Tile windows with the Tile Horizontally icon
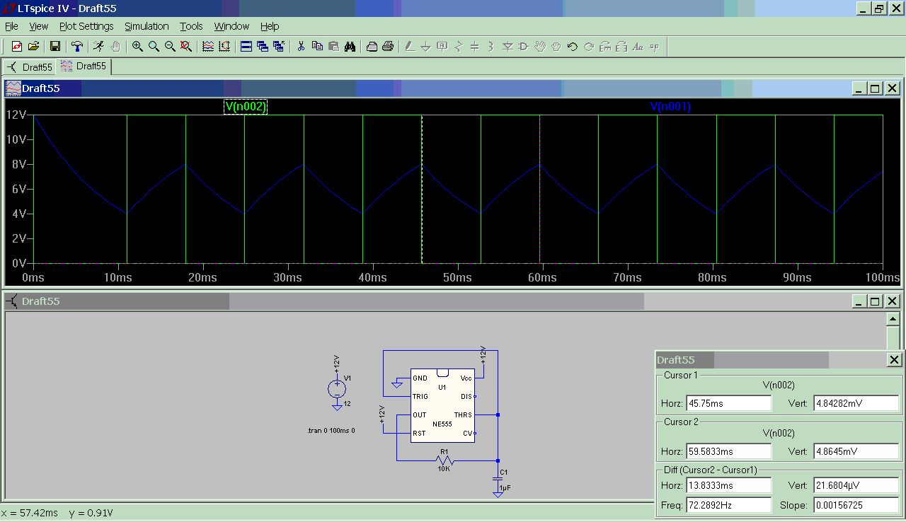906x522 pixels. click(246, 47)
